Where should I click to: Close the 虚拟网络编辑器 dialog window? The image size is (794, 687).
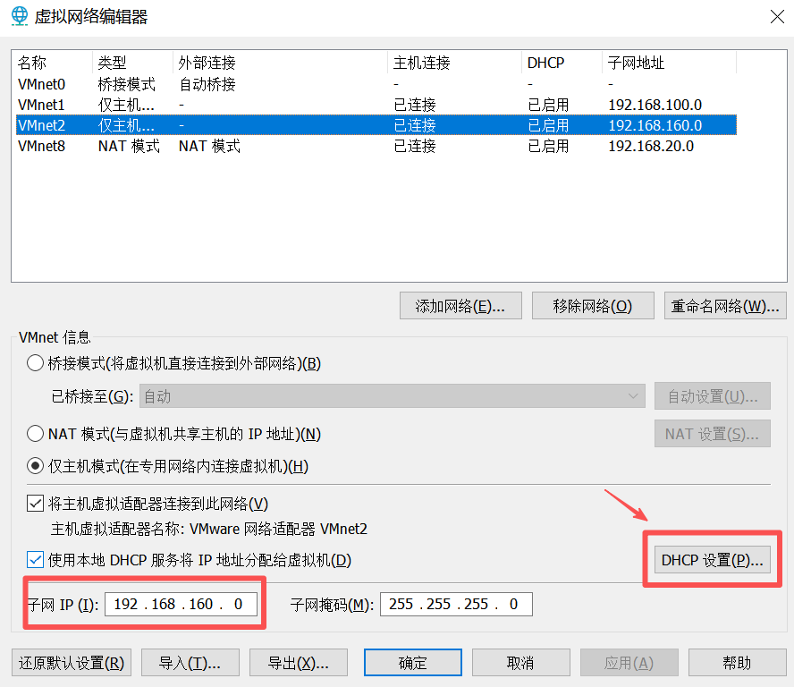click(777, 17)
